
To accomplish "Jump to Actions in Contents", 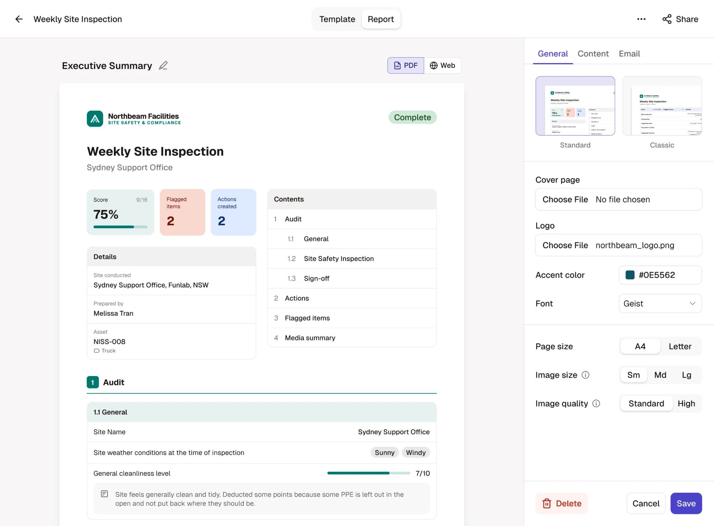I will coord(352,298).
